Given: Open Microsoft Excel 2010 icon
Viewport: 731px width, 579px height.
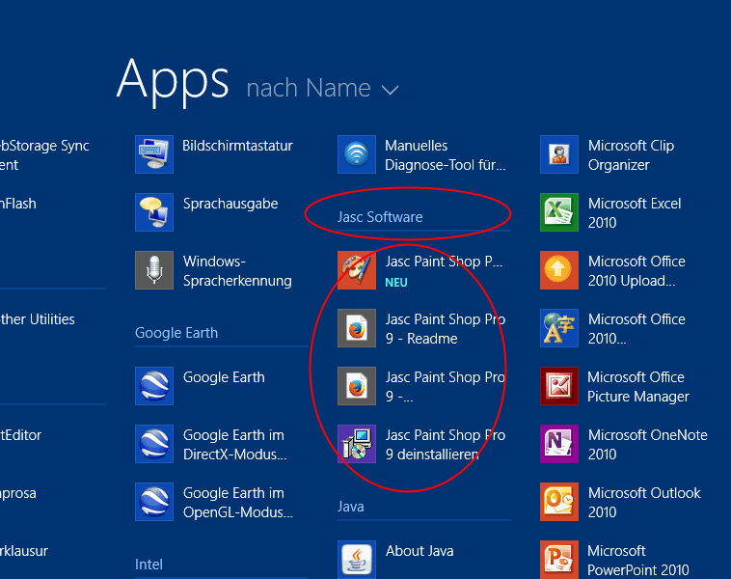Looking at the screenshot, I should click(x=559, y=212).
